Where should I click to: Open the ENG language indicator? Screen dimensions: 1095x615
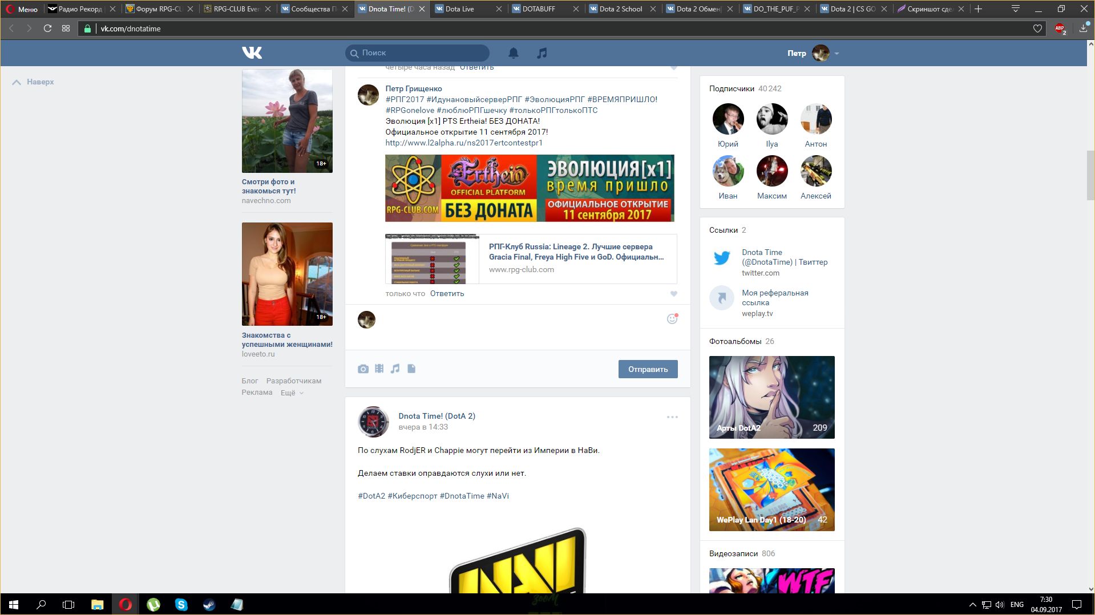pos(1017,605)
